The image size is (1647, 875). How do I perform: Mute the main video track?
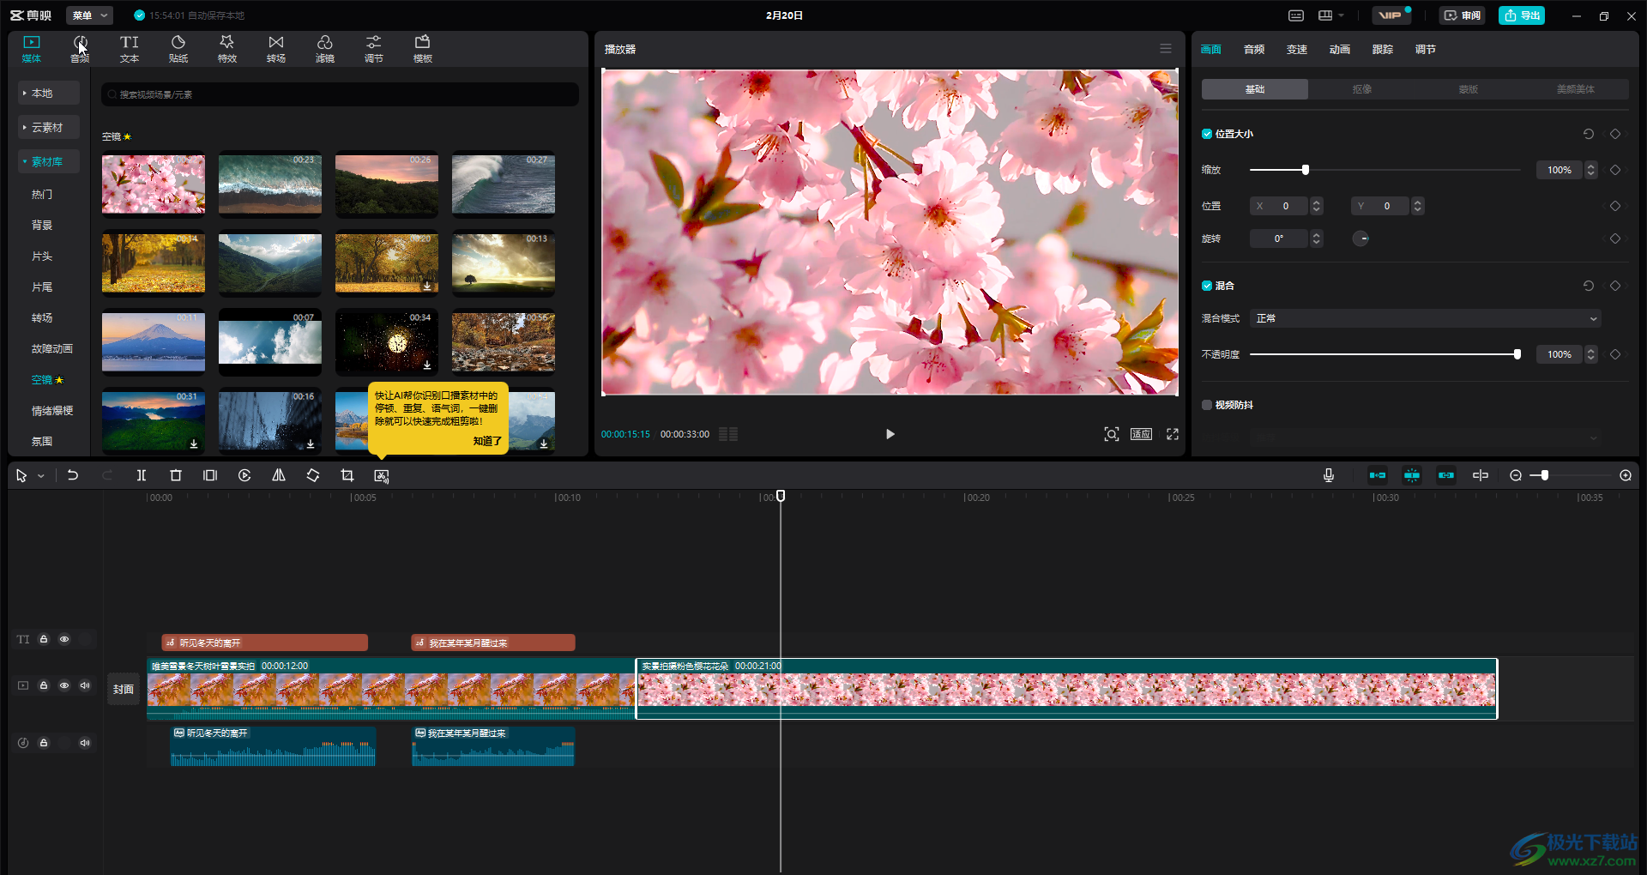85,685
